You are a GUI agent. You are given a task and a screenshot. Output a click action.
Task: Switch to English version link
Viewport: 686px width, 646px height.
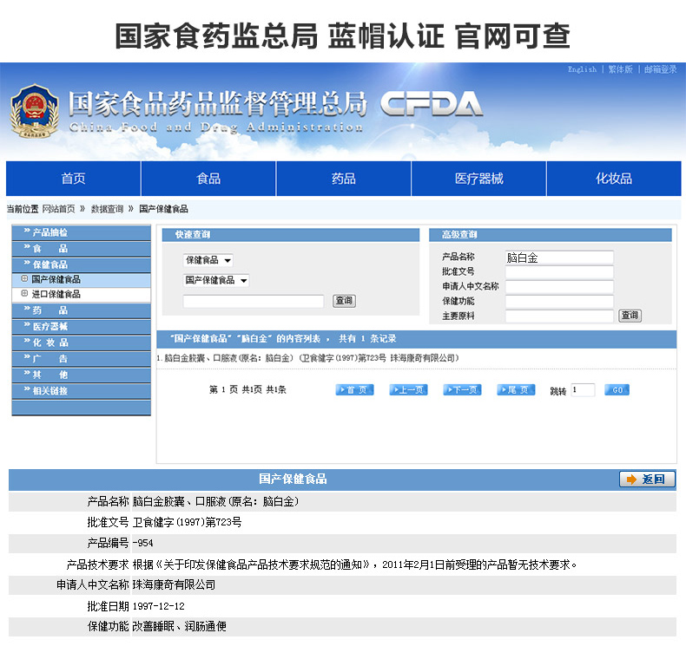582,69
